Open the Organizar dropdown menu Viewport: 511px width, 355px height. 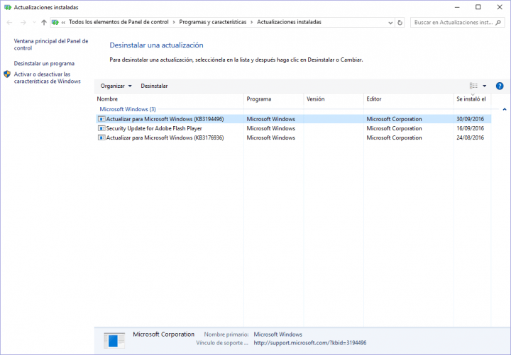coord(116,86)
